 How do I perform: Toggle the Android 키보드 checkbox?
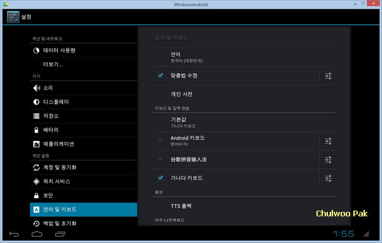pos(160,141)
